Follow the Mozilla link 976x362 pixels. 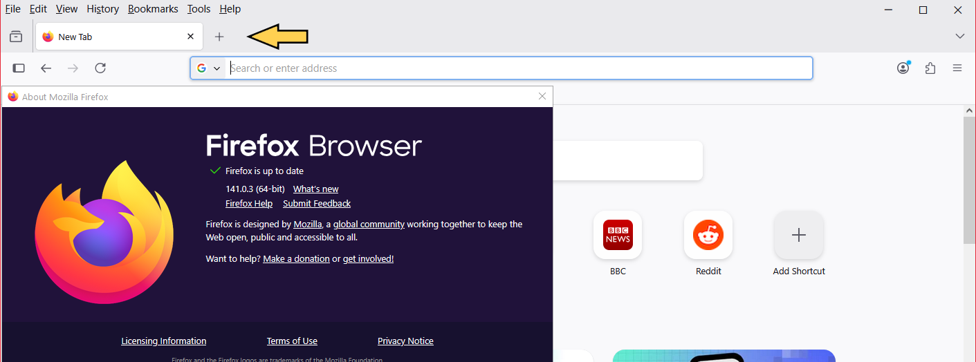pos(308,224)
